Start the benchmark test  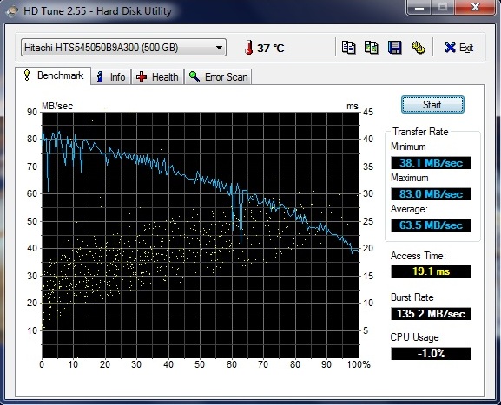(432, 105)
